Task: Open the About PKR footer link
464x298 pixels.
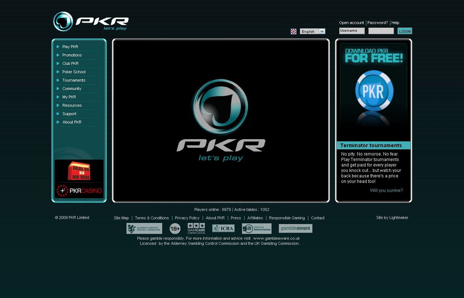Action: [x=215, y=218]
